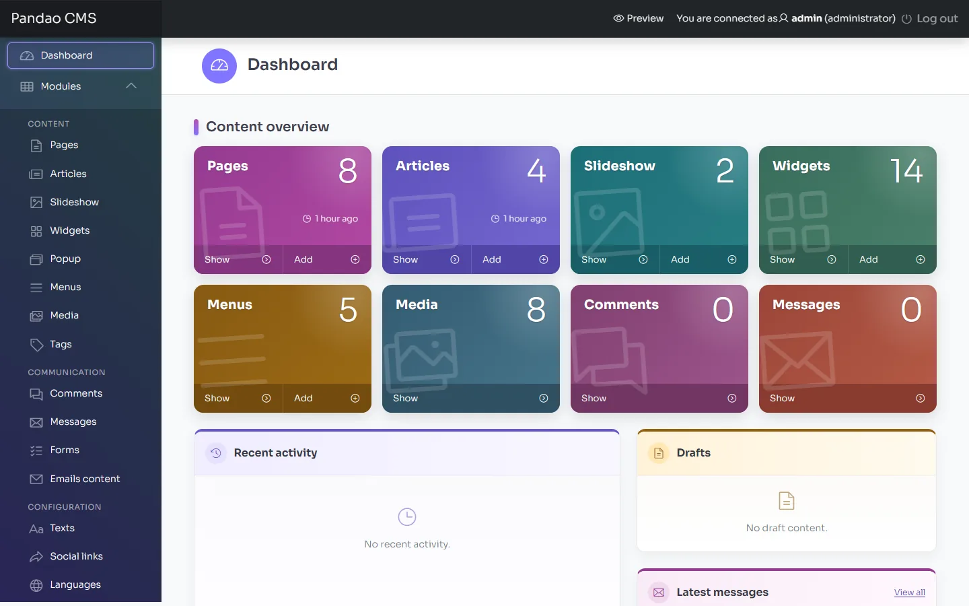Collapse the Modules section chevron
The width and height of the screenshot is (969, 606).
(131, 86)
